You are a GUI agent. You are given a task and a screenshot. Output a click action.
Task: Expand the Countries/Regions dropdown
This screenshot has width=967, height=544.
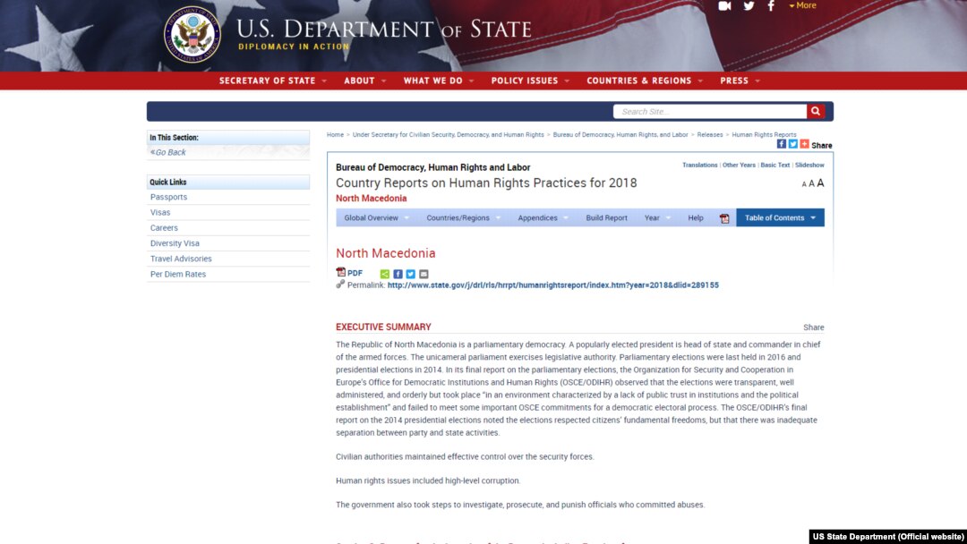tap(463, 218)
